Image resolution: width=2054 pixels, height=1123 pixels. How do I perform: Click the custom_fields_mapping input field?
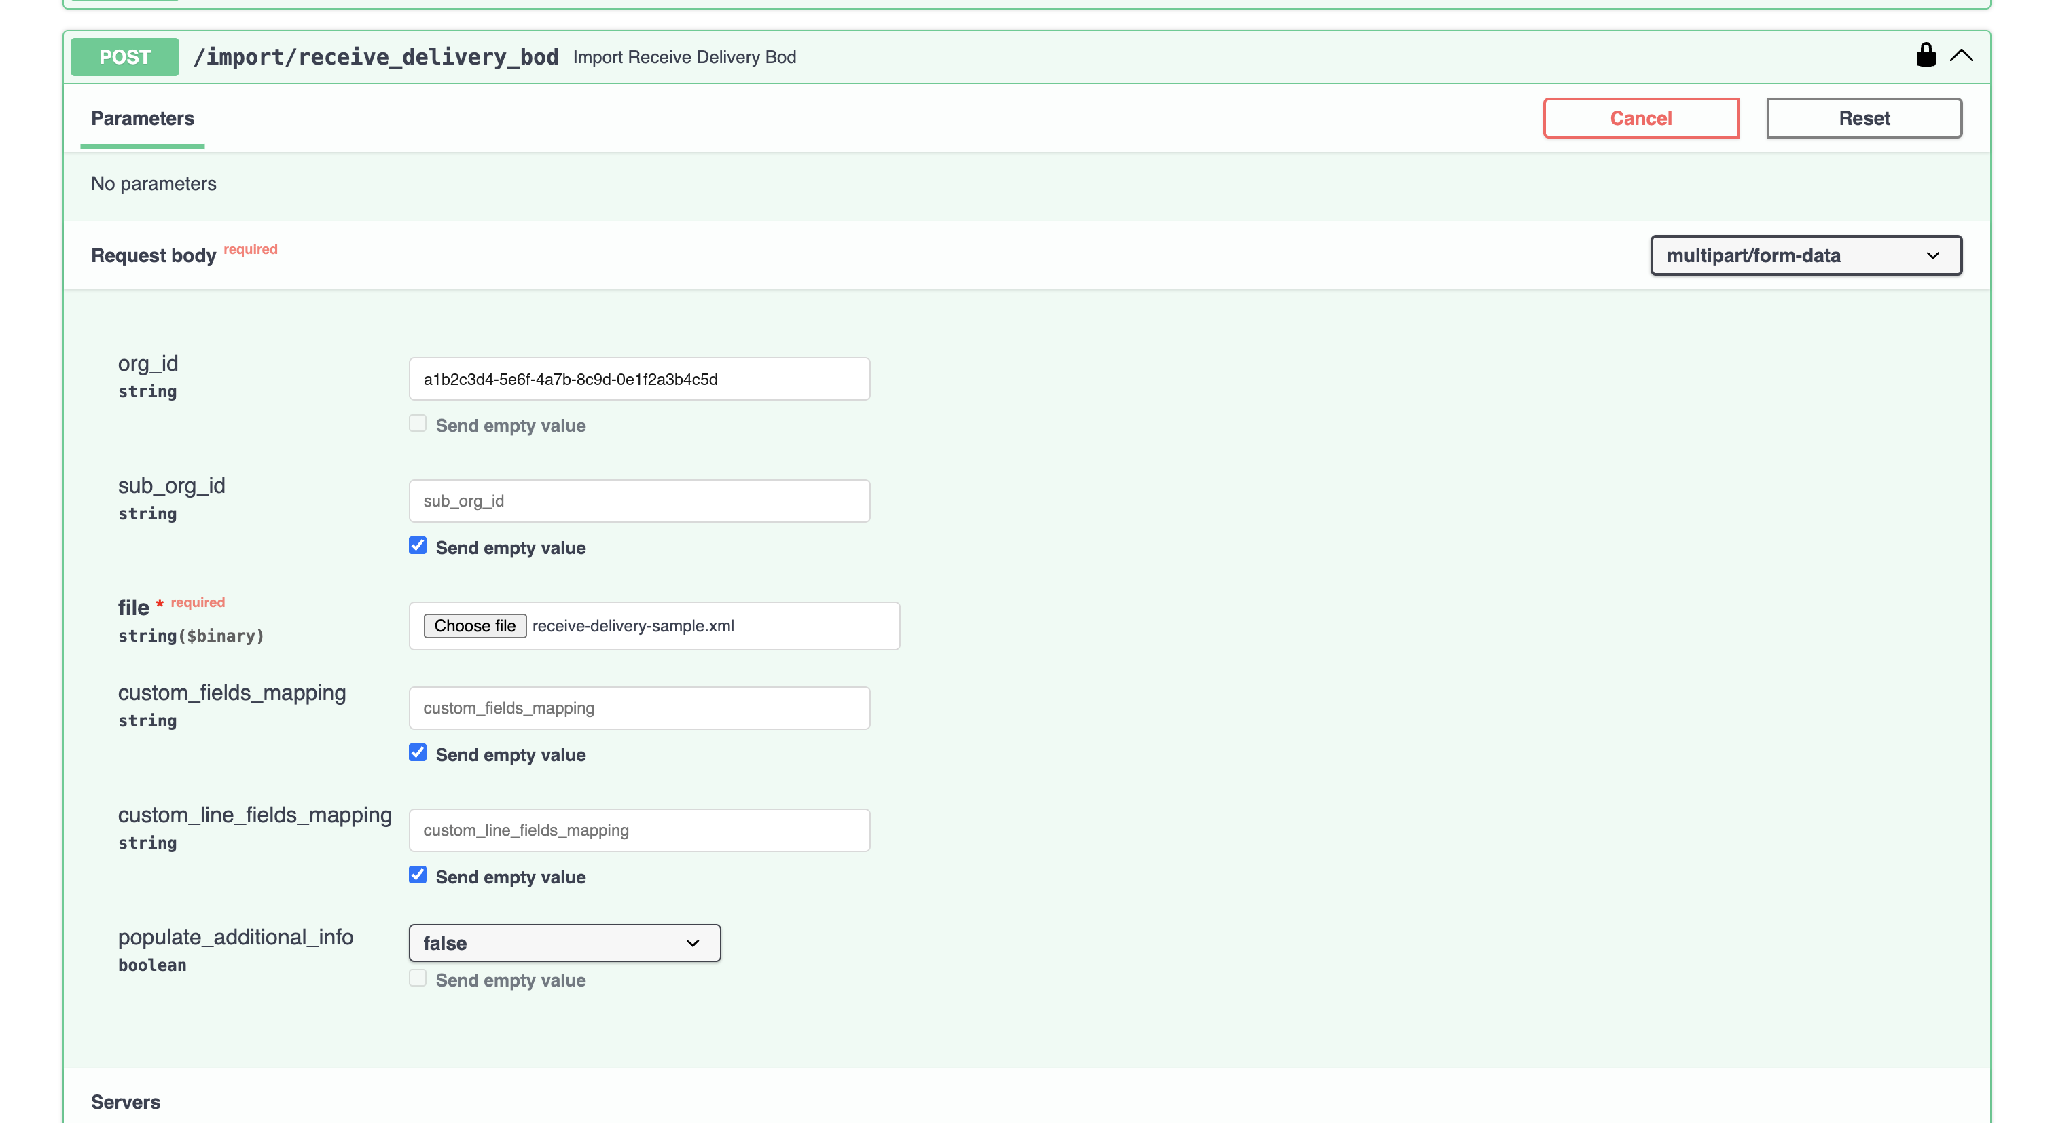pyautogui.click(x=639, y=709)
